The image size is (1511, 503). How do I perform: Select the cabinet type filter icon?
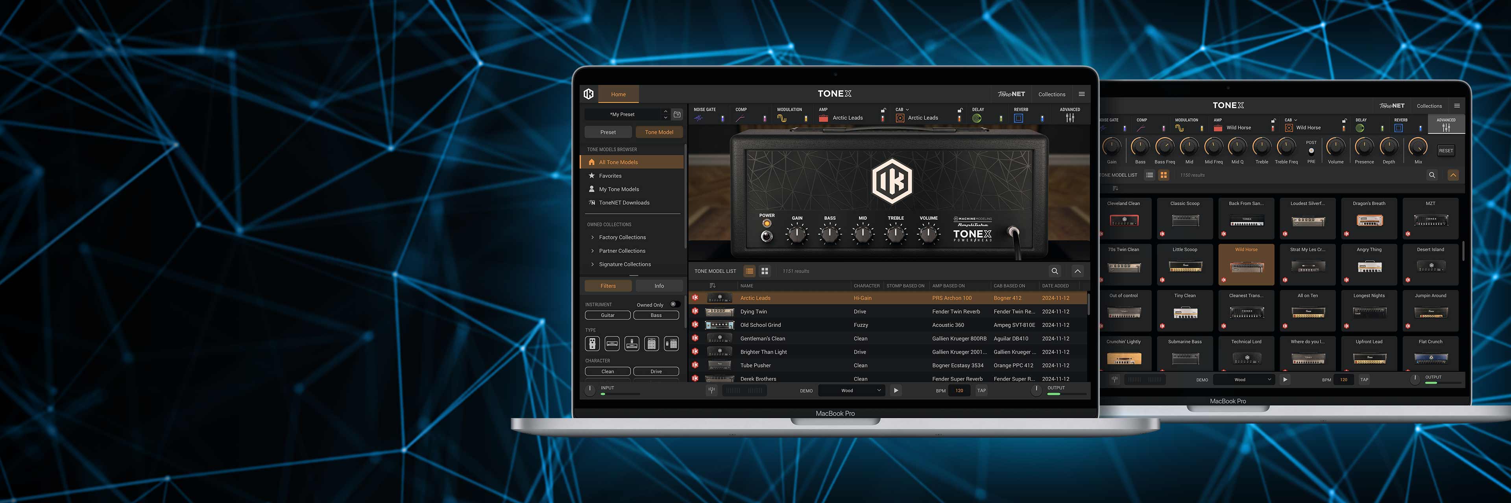point(652,344)
